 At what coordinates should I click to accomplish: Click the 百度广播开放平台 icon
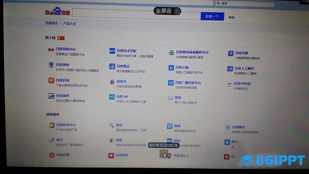pyautogui.click(x=171, y=83)
